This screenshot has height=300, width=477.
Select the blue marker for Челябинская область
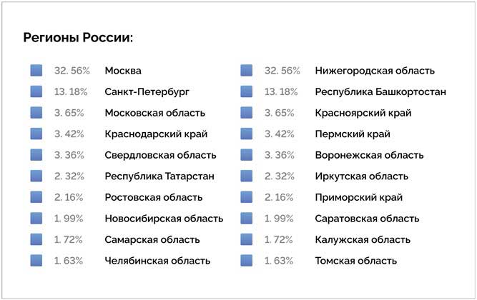[36, 261]
